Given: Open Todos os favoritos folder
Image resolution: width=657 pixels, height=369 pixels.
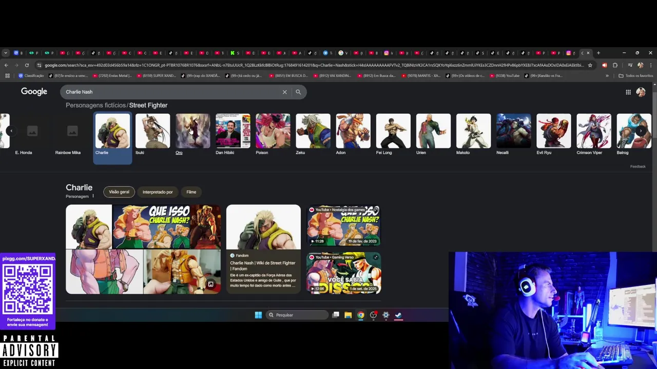Looking at the screenshot, I should [x=635, y=76].
